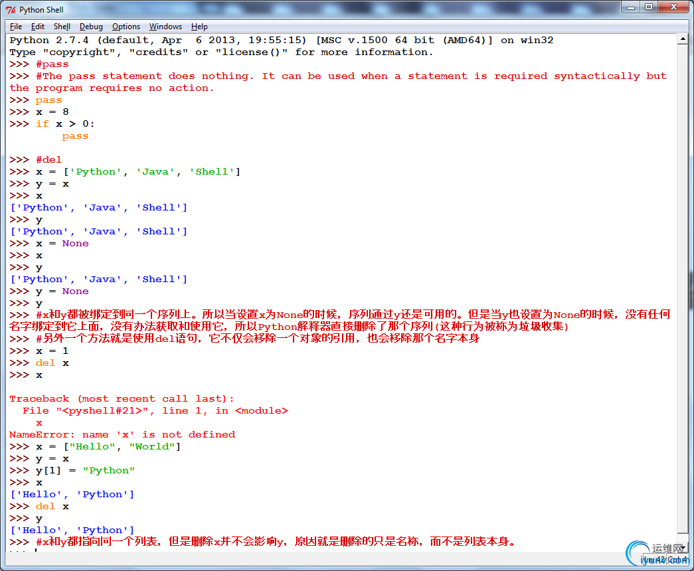Click the '#pass' comment line
The width and height of the screenshot is (694, 571).
click(52, 64)
